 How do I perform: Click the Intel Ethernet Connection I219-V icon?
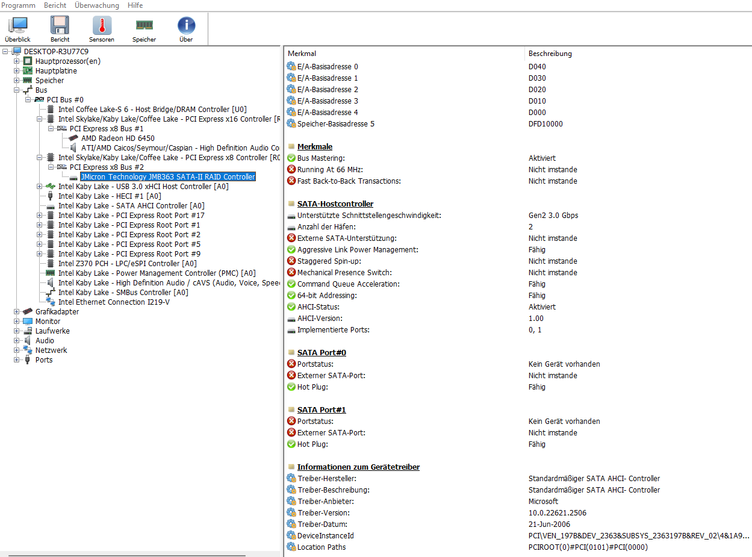point(51,302)
